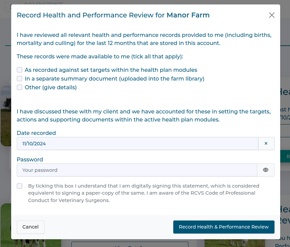The width and height of the screenshot is (290, 247).
Task: Click View Details behind the dialog
Action: [x=130, y=245]
